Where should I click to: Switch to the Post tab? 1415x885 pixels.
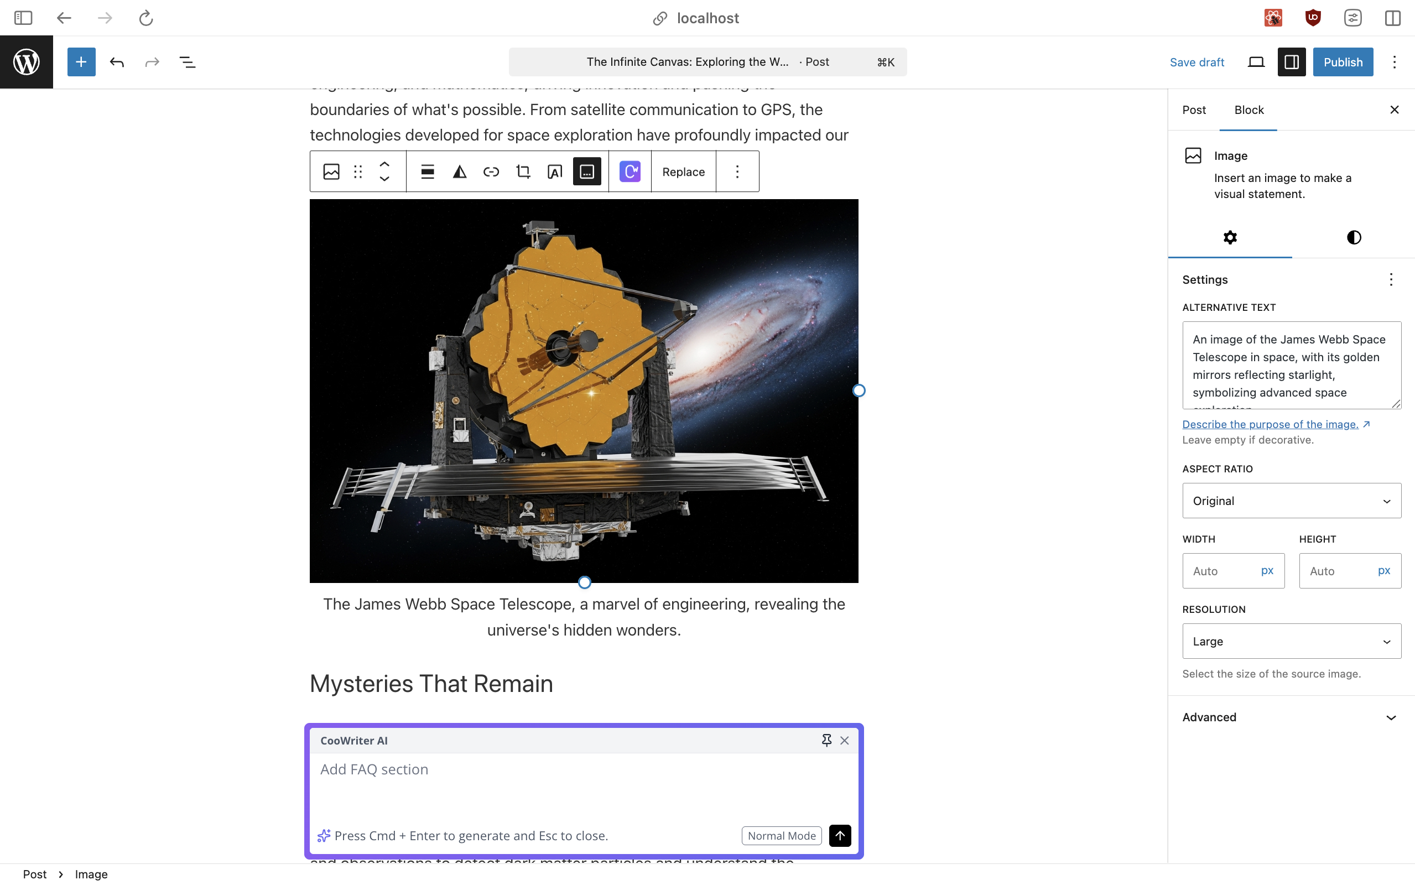(x=1194, y=110)
